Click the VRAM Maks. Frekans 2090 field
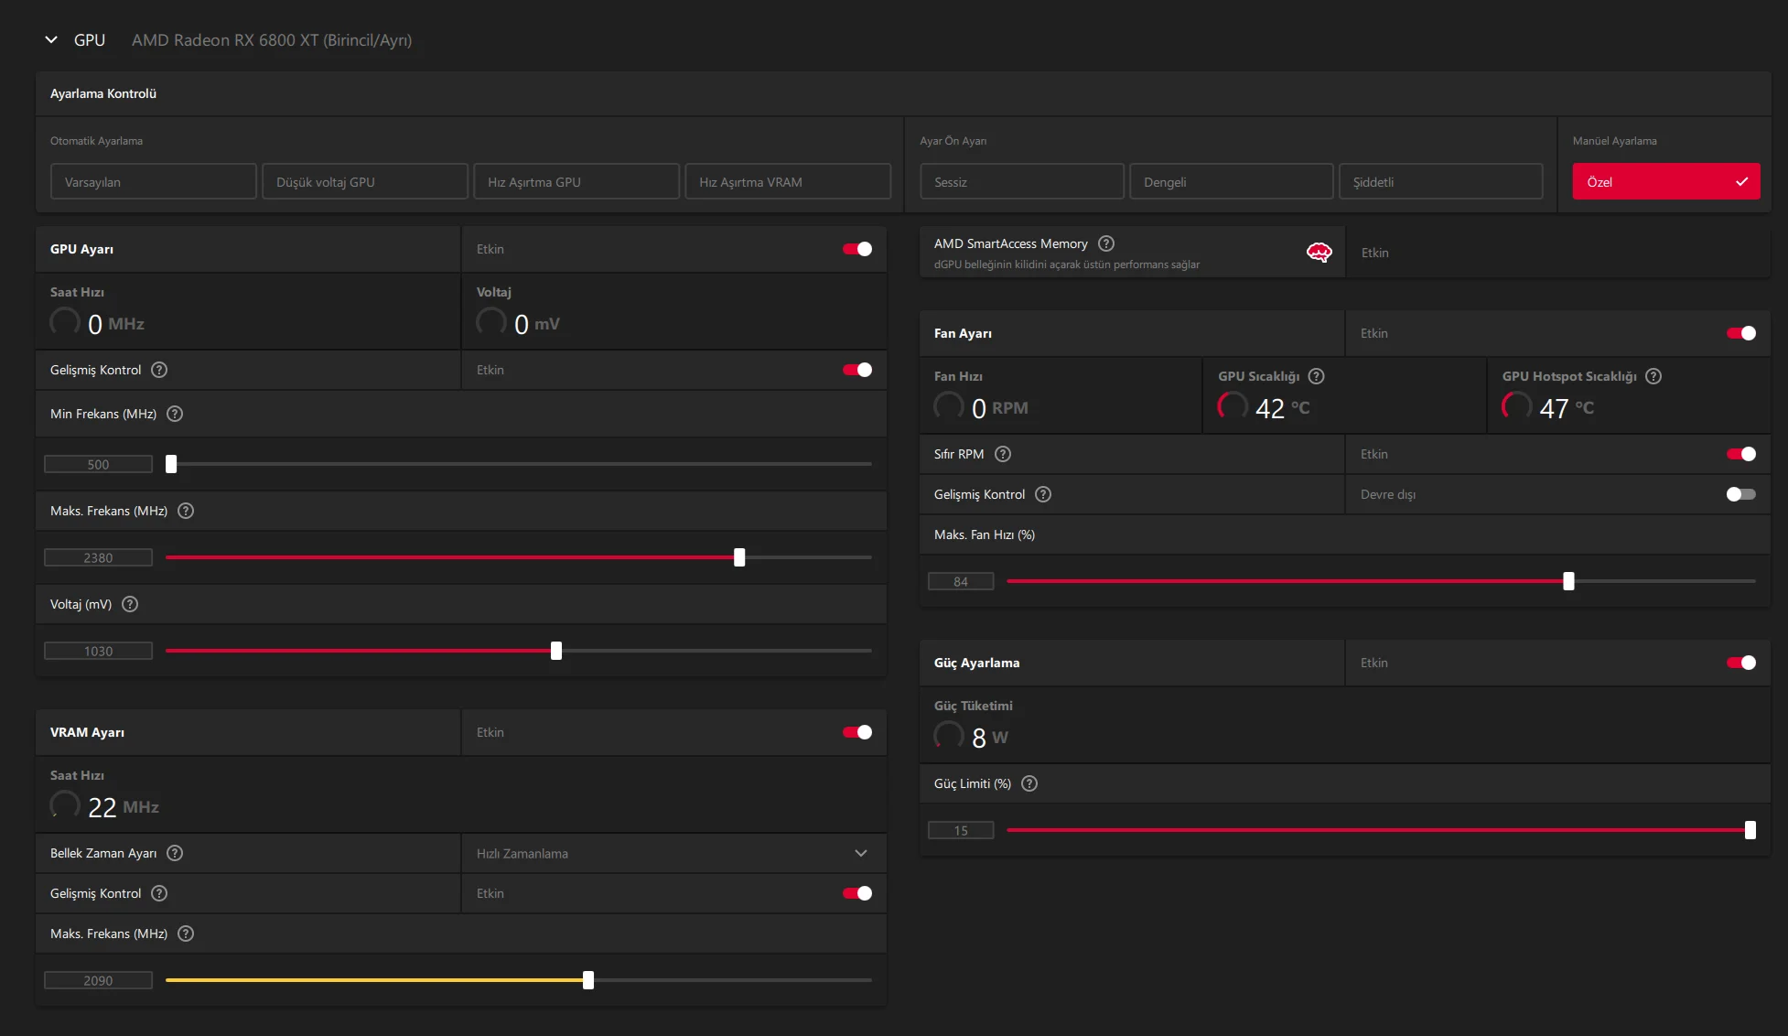This screenshot has width=1788, height=1036. 98,980
